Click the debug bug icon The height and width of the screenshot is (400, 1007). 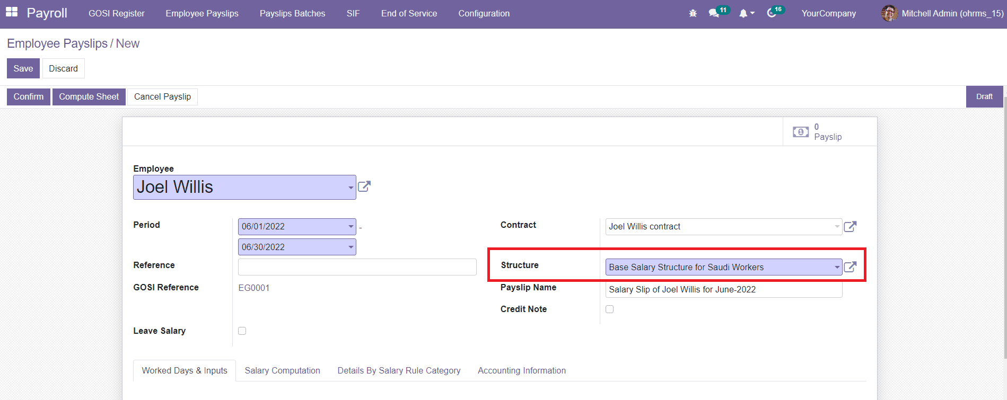(x=693, y=13)
